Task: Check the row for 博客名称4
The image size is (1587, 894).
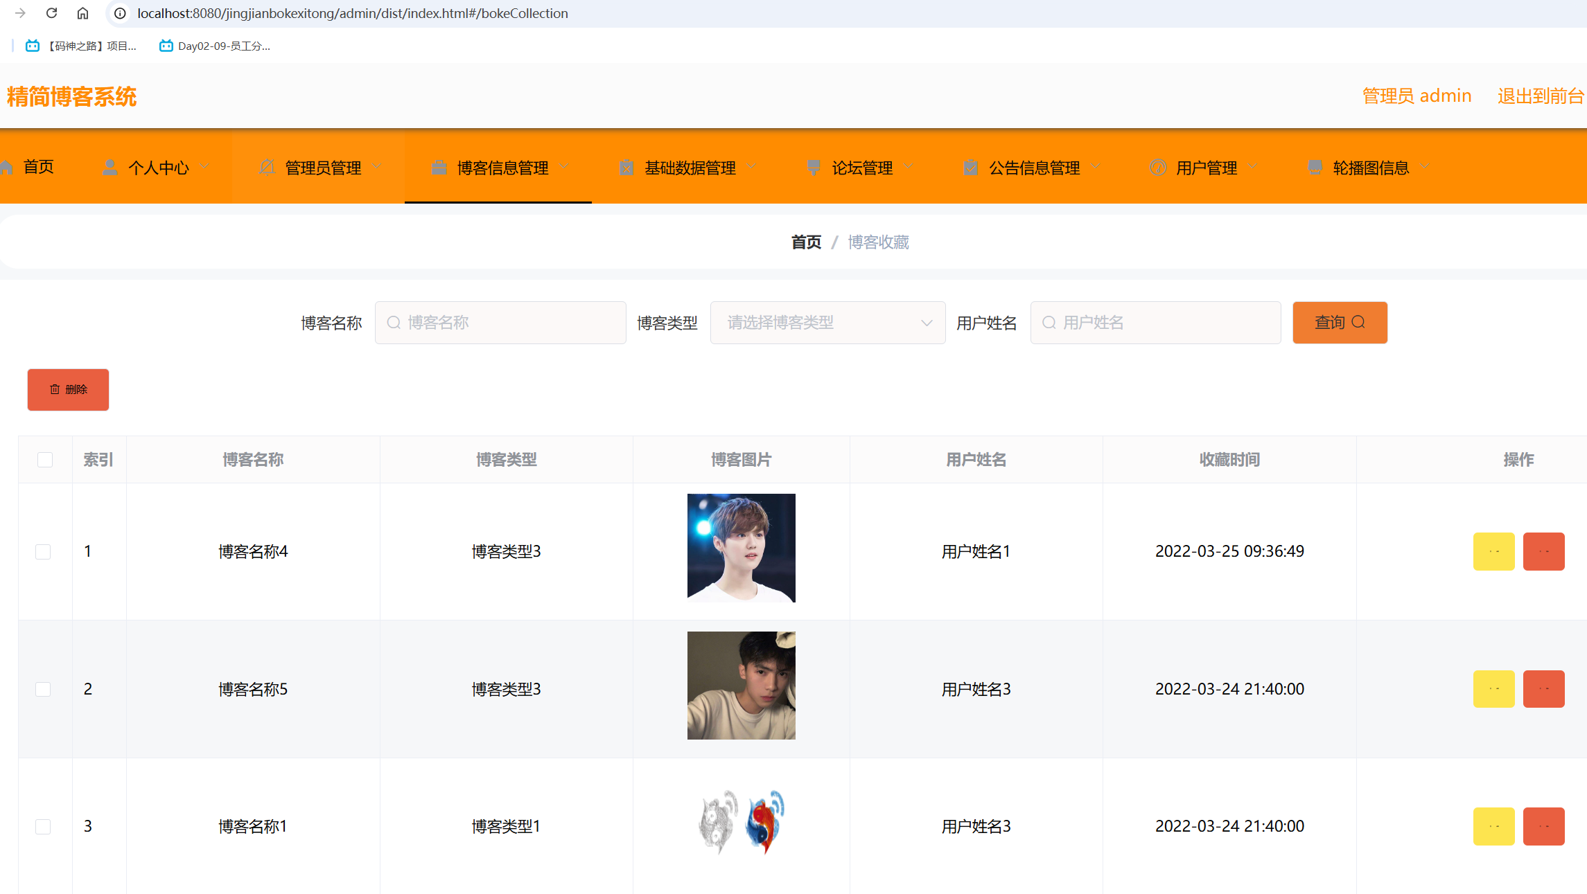Action: (x=43, y=552)
